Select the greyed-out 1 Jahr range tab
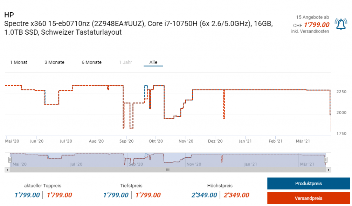The image size is (352, 206). [125, 62]
